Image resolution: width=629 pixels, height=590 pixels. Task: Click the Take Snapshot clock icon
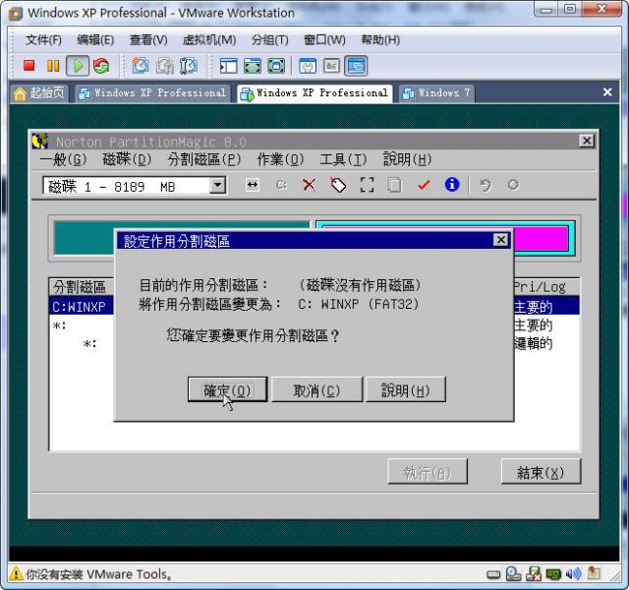[x=140, y=66]
